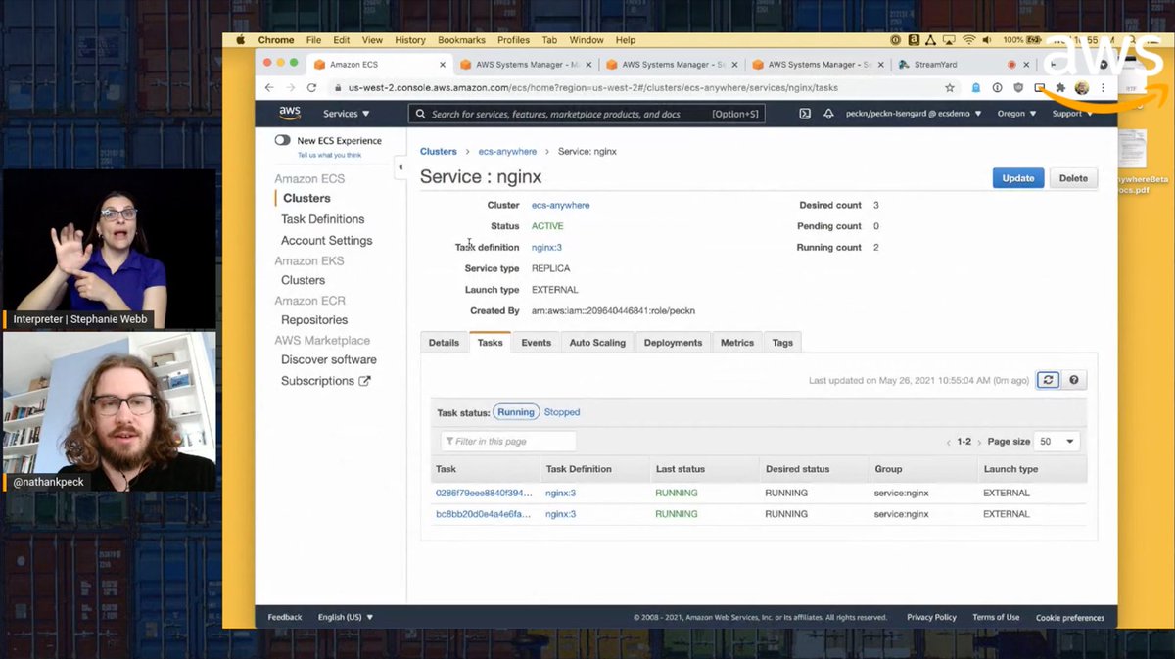Screen dimensions: 1175x659
Task: Click the AWS services search box
Action: (587, 114)
